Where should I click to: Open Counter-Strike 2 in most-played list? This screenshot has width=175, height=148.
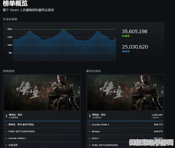pos(125,125)
